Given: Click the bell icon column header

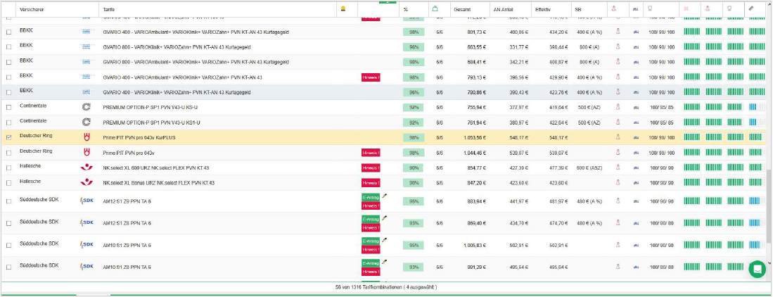Looking at the screenshot, I should point(343,8).
